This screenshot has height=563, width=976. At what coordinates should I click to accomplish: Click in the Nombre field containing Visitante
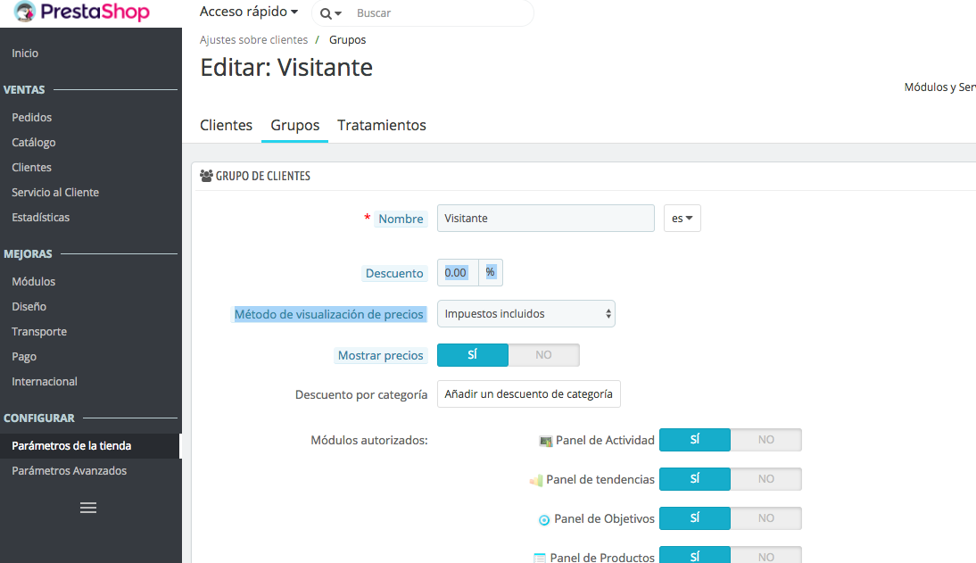pyautogui.click(x=546, y=219)
